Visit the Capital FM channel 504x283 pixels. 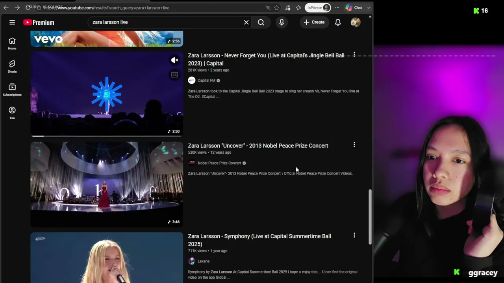point(206,81)
